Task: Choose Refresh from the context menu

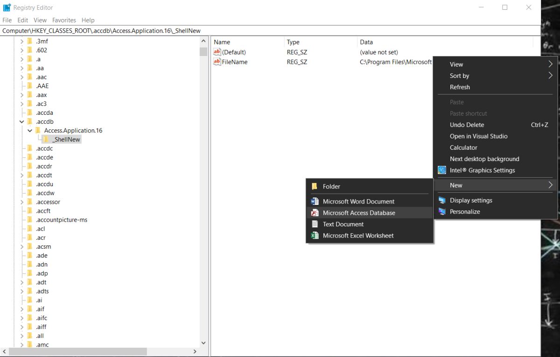Action: (496, 87)
